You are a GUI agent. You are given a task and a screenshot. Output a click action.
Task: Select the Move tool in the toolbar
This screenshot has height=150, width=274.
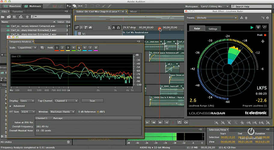point(69,6)
